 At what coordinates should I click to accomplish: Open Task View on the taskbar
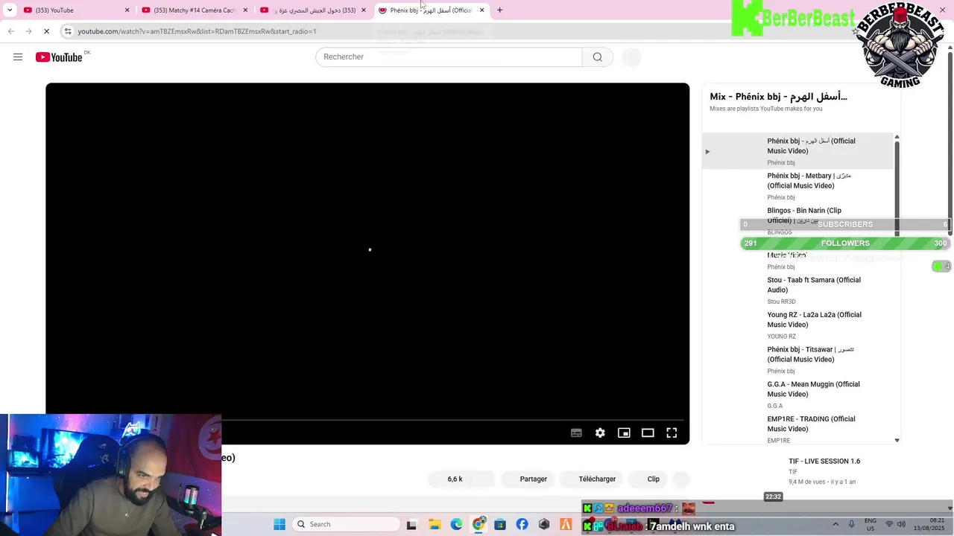coord(411,524)
